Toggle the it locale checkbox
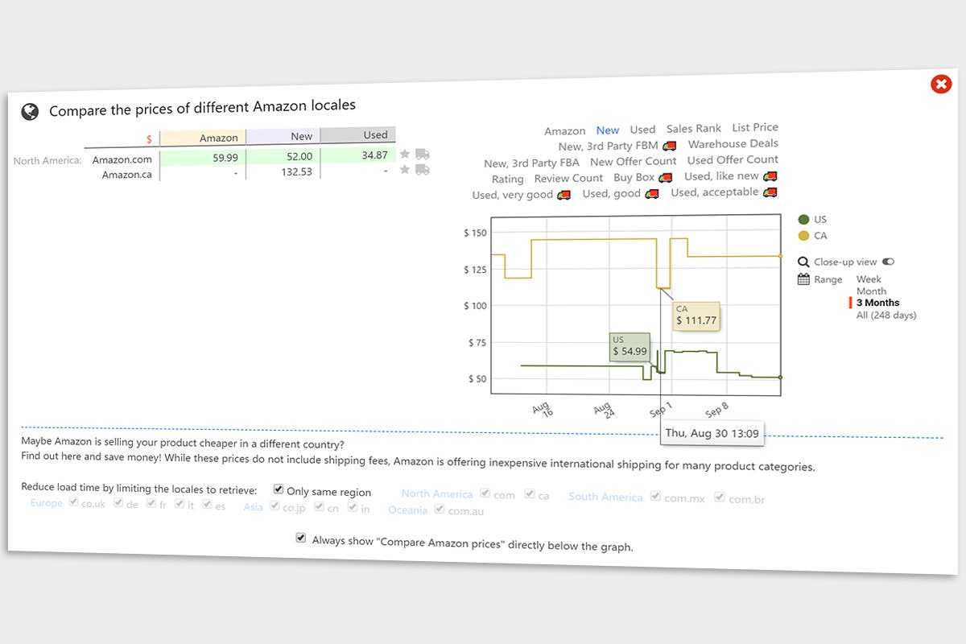966x644 pixels. point(180,504)
